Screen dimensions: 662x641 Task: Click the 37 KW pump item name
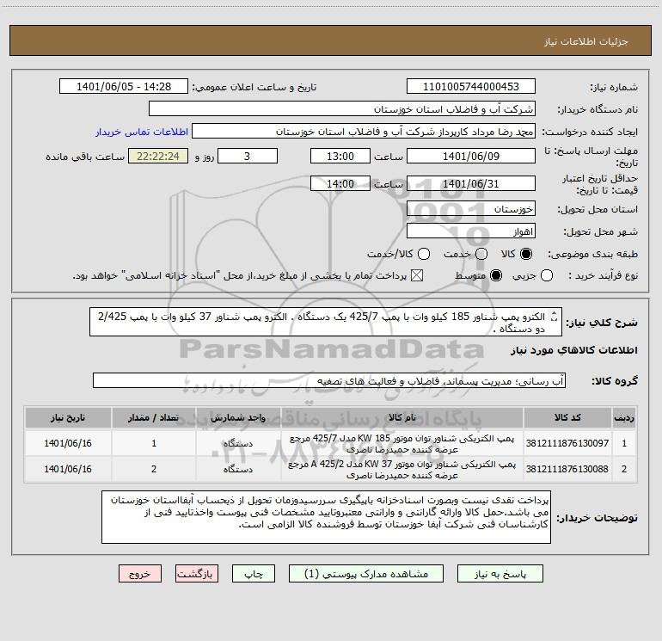402,470
